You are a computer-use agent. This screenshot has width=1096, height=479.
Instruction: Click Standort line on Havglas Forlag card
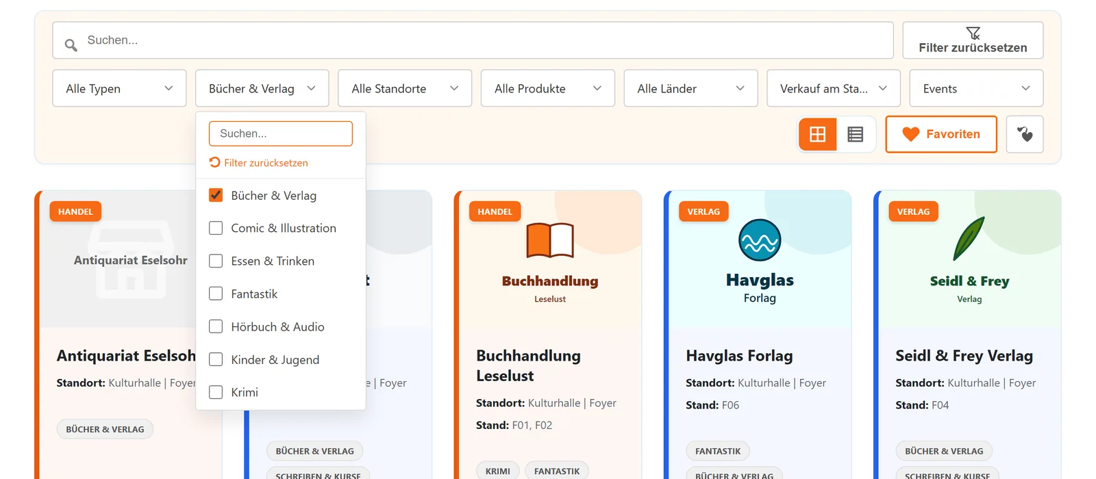tap(756, 383)
